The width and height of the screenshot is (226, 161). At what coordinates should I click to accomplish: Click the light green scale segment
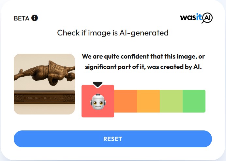[x=171, y=101]
